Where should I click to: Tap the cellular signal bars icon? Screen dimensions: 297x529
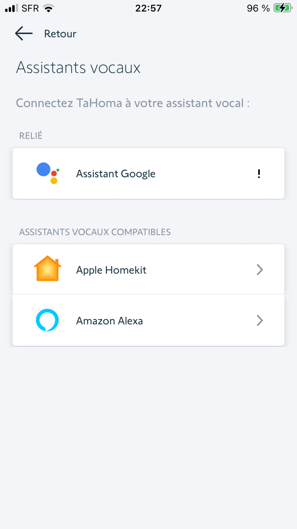pos(12,8)
